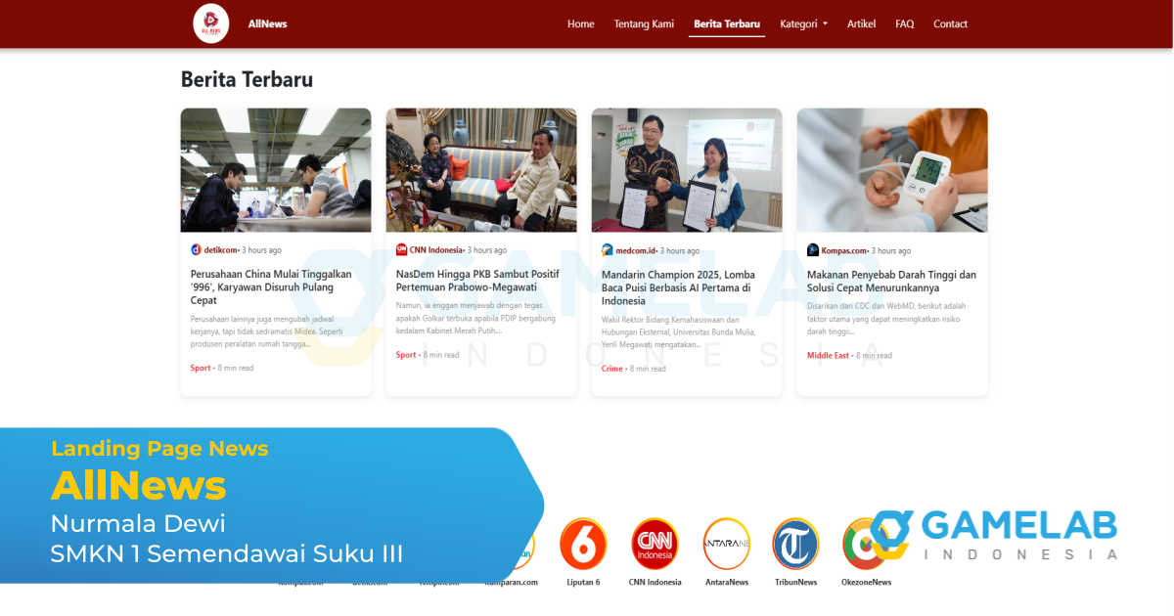Click the CNN Indonesia source icon on the NasDem card
1174x616 pixels.
(x=401, y=250)
